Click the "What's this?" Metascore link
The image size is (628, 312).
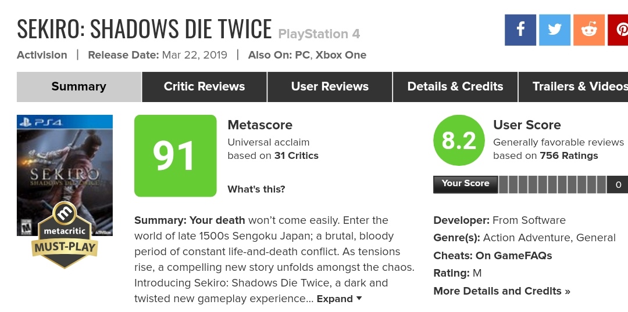256,189
